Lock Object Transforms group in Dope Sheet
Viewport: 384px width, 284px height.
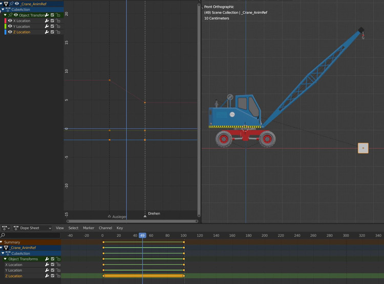(x=58, y=259)
